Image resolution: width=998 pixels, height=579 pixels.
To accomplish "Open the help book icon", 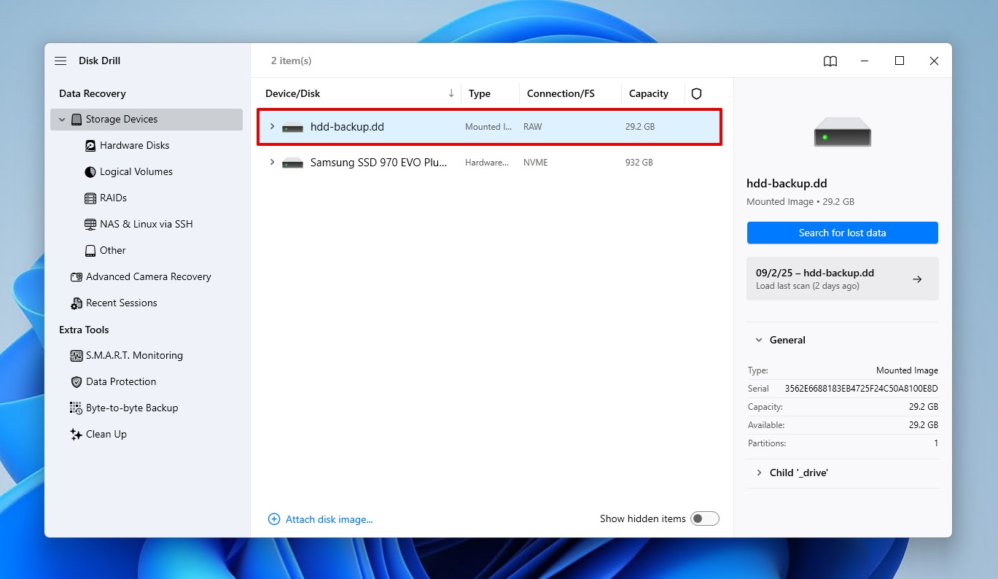I will click(x=830, y=61).
